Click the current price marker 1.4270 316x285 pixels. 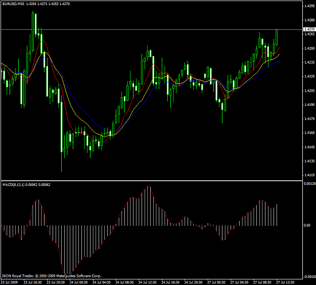(309, 29)
